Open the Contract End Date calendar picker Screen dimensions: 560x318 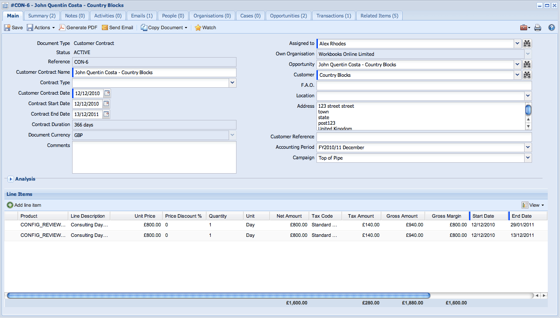tap(106, 114)
